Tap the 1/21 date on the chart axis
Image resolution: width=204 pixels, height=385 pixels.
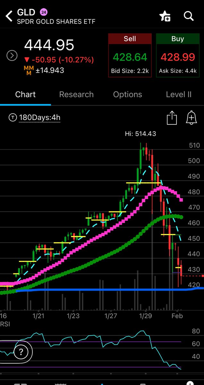click(38, 316)
